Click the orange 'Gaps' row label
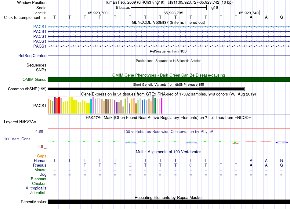This screenshot has height=209, width=290. pos(42,156)
